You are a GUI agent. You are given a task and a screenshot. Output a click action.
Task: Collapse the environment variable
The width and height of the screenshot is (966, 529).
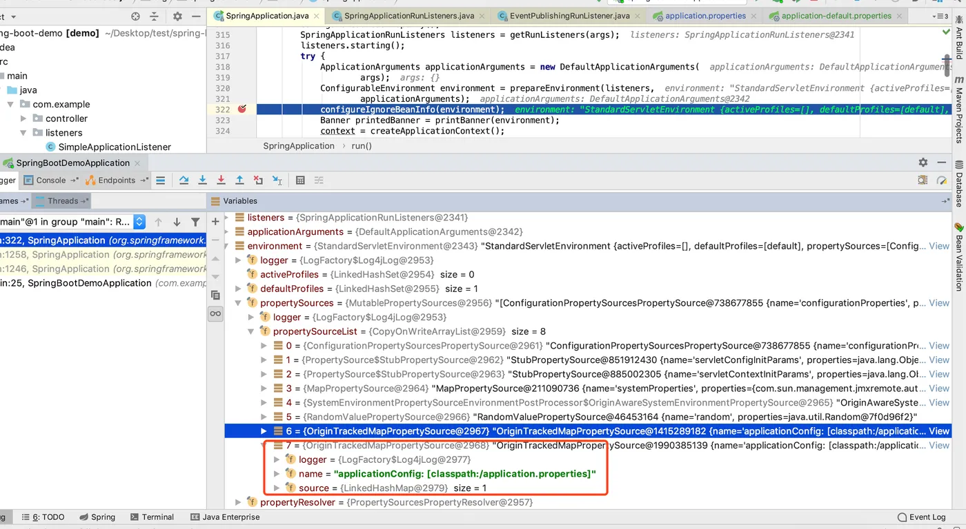[226, 246]
